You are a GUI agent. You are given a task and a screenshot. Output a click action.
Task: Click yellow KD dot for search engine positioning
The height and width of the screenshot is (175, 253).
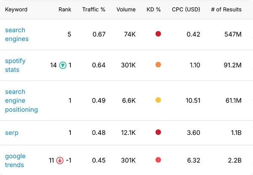(158, 100)
